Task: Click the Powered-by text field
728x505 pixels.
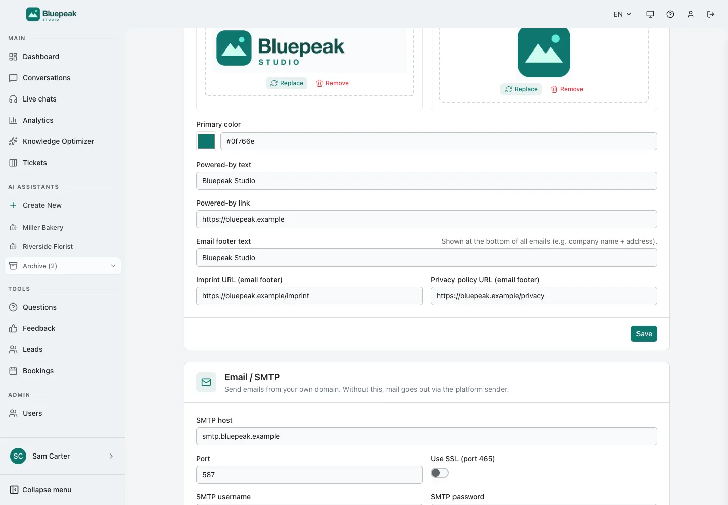Action: point(427,181)
